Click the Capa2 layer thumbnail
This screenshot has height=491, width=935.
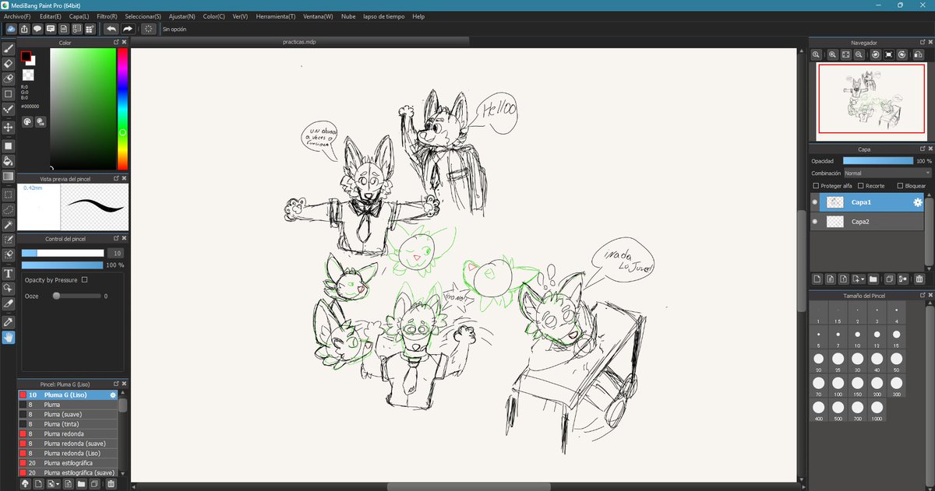click(834, 222)
